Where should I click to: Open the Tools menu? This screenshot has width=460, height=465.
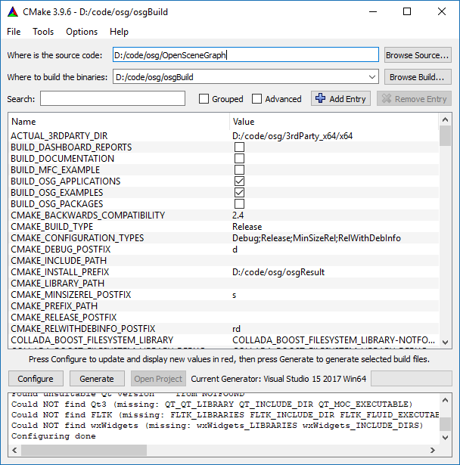coord(43,32)
